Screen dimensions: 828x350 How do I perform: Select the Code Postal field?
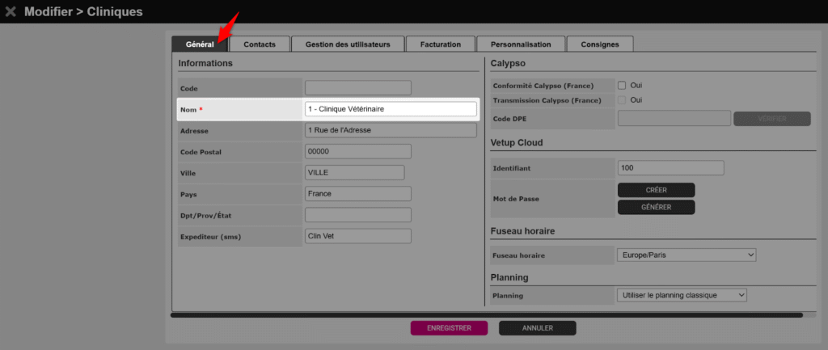[357, 151]
